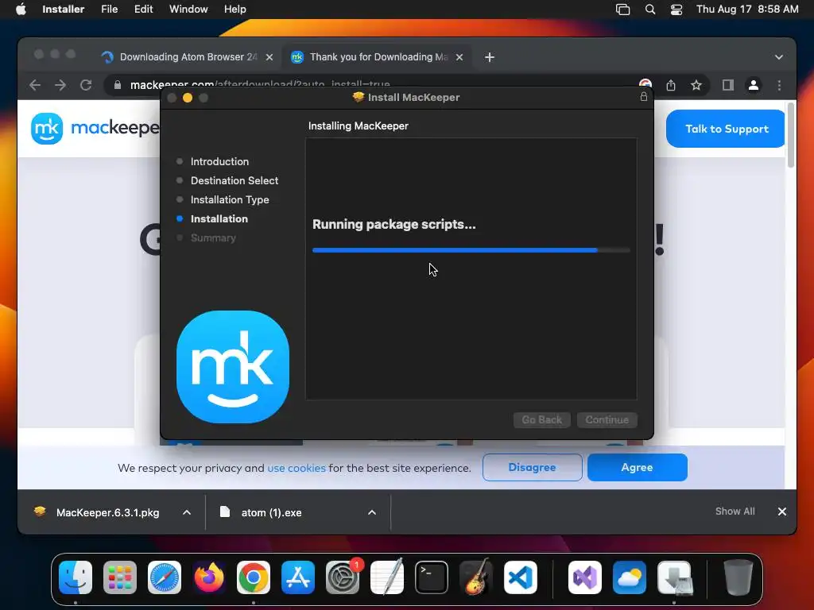Click Show All downloads
Viewport: 814px width, 610px height.
(735, 512)
